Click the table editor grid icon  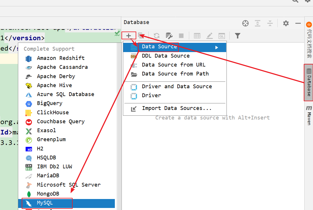[x=197, y=36]
